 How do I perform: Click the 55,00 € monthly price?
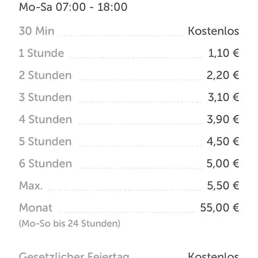click(x=220, y=208)
